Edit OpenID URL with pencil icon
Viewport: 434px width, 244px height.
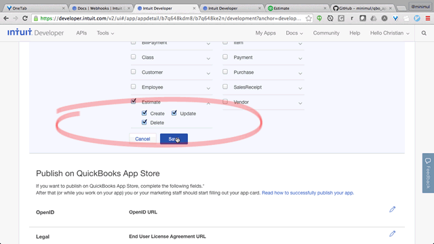pyautogui.click(x=392, y=209)
